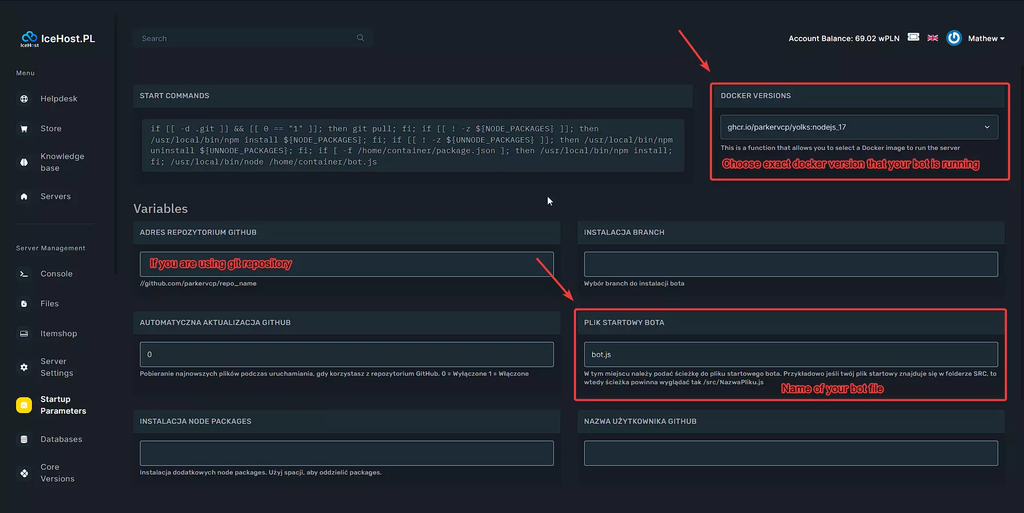
Task: Click the Search input field
Action: 252,38
